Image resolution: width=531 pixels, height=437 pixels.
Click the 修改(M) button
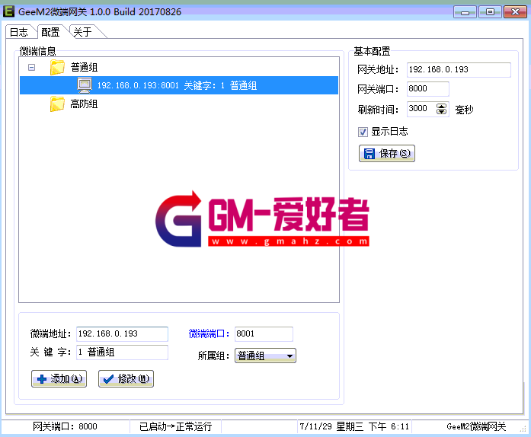tap(126, 379)
